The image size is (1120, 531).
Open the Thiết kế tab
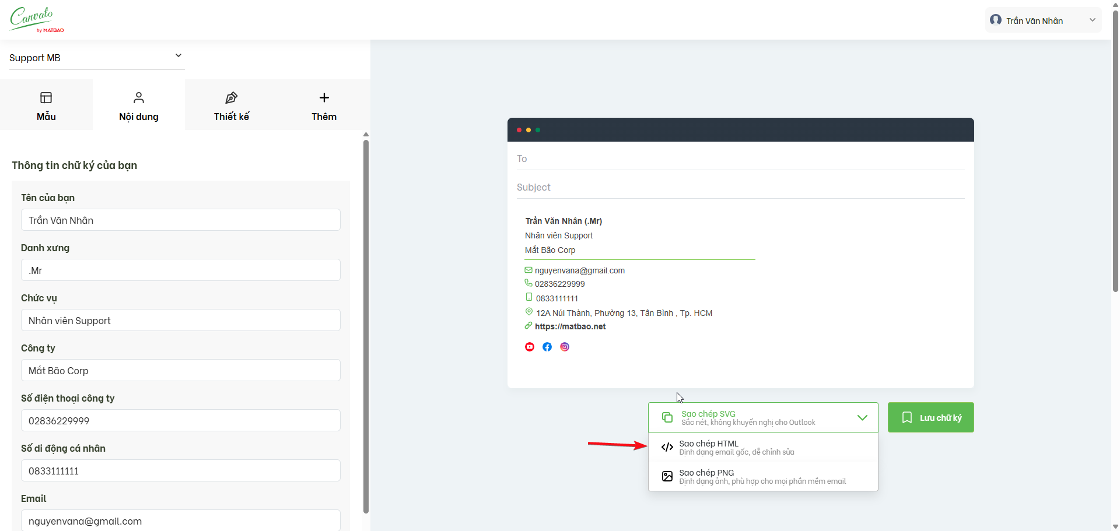tap(231, 106)
